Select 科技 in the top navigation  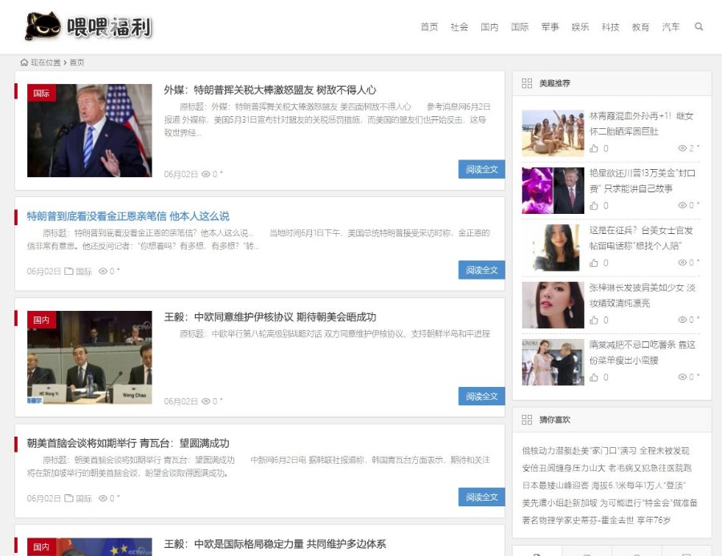pos(610,27)
